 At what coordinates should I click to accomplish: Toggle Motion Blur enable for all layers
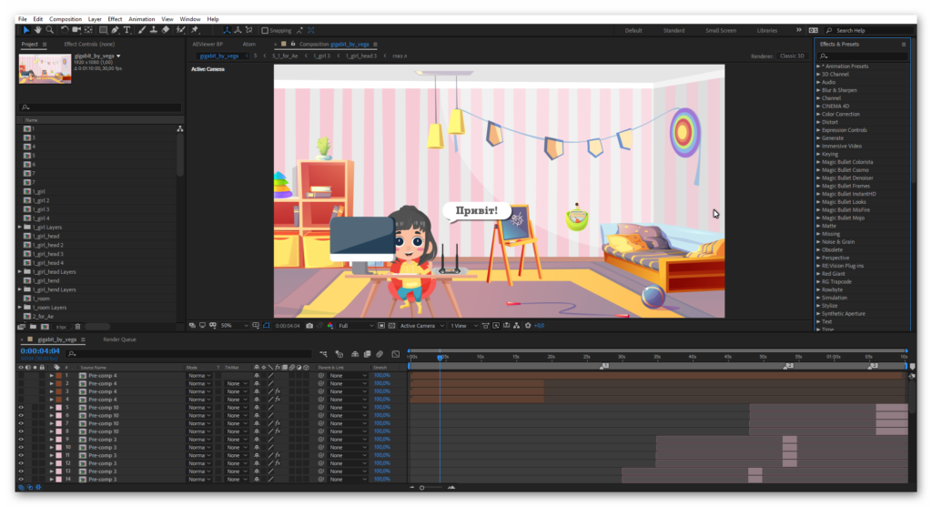pyautogui.click(x=380, y=354)
